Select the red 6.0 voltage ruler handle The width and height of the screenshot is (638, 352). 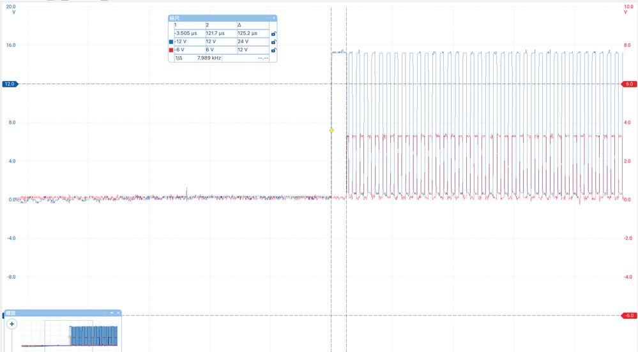coord(629,84)
